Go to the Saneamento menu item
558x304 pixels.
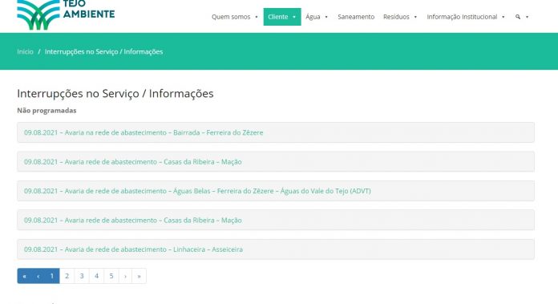click(356, 17)
